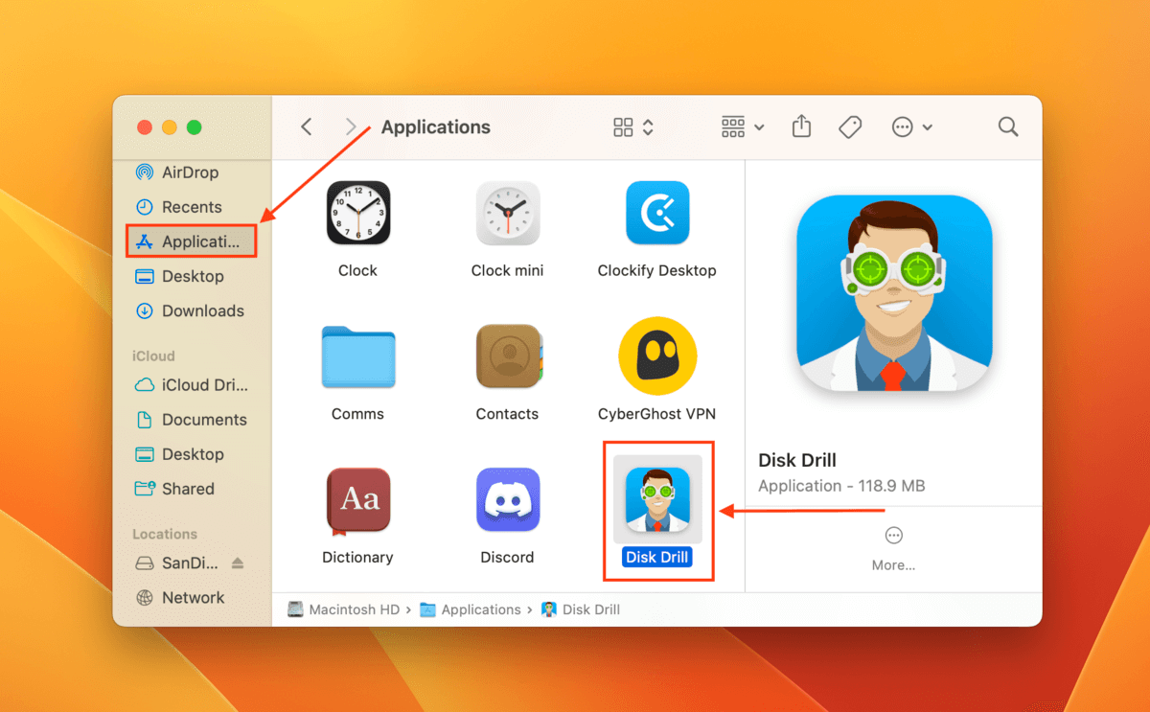
Task: Select the CyberGhost VPN app icon
Action: pos(656,356)
